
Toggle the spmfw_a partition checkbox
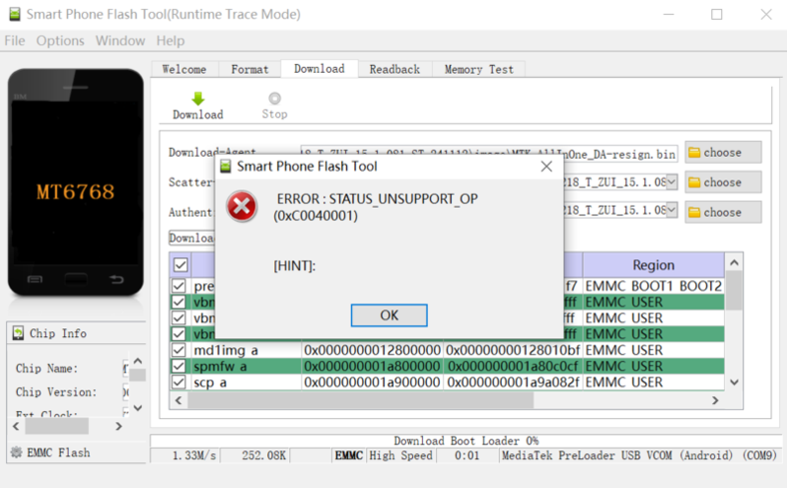pyautogui.click(x=179, y=366)
